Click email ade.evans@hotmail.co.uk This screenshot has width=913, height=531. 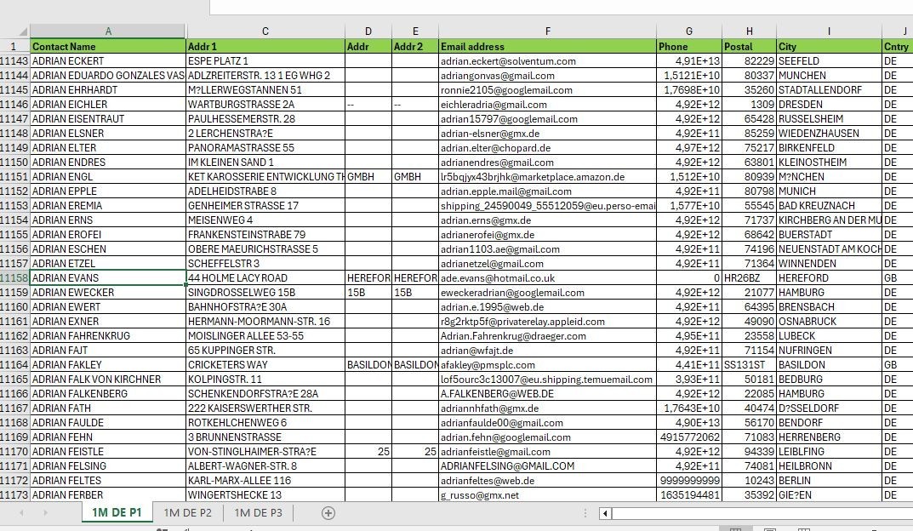pyautogui.click(x=547, y=277)
